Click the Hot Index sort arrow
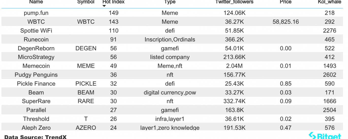 (x=104, y=6)
